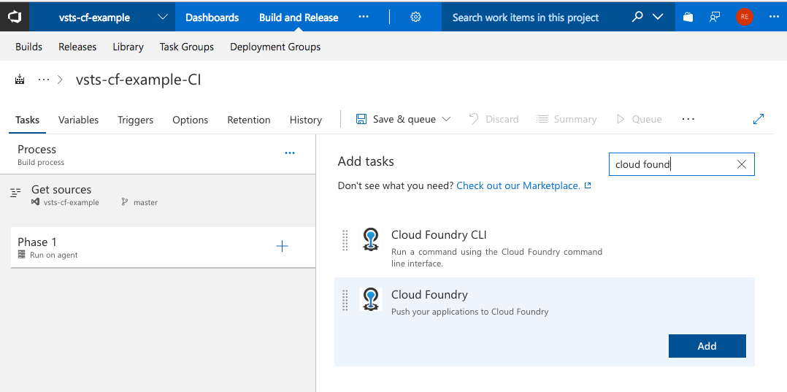Image resolution: width=787 pixels, height=392 pixels.
Task: Clear the task search text with X
Action: click(x=742, y=165)
